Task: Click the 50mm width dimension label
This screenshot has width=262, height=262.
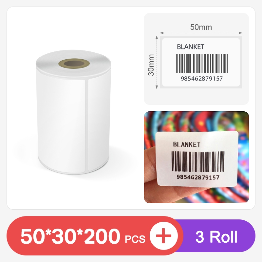Action: (201, 27)
